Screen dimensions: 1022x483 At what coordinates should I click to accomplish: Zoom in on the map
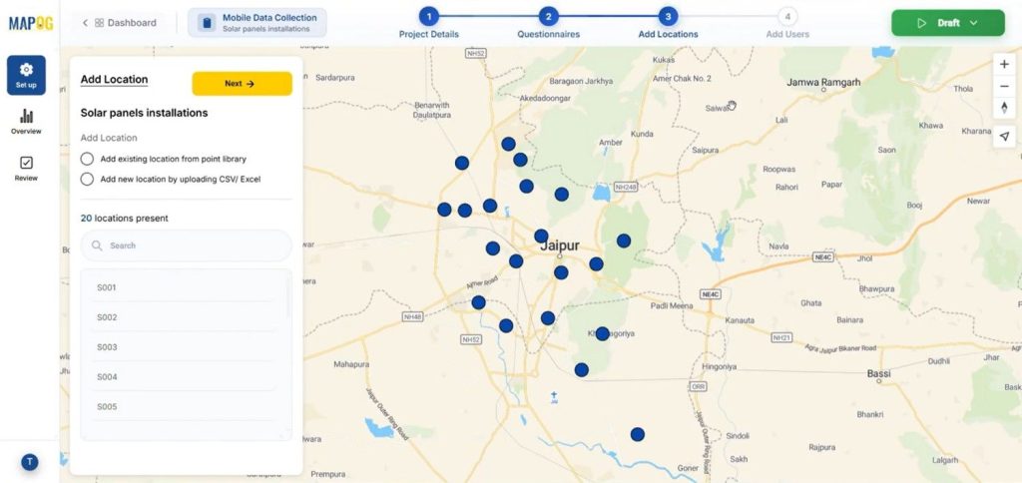(1004, 65)
